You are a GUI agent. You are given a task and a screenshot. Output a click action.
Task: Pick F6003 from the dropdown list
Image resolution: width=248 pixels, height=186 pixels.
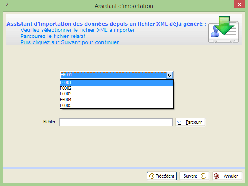(x=116, y=94)
